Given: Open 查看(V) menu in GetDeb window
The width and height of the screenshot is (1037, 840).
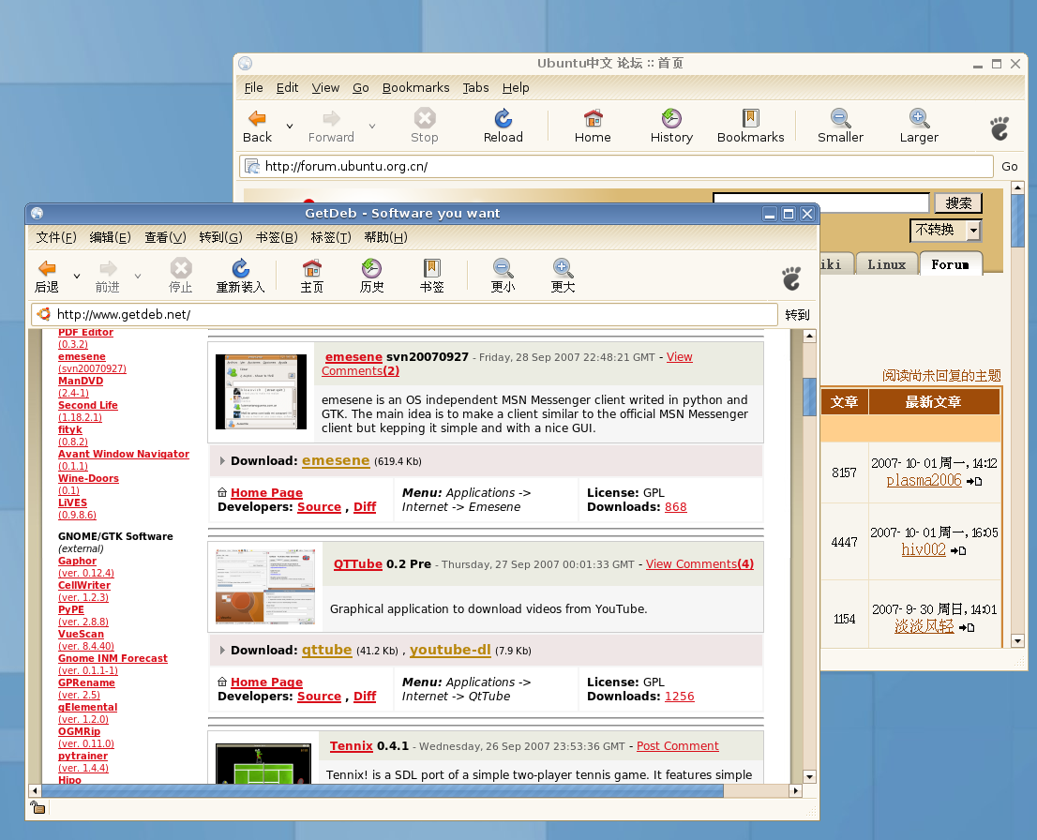Looking at the screenshot, I should (165, 237).
